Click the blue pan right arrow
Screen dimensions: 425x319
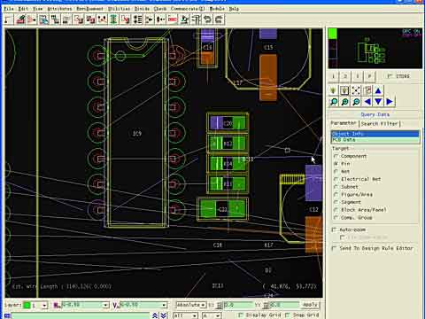coord(390,102)
